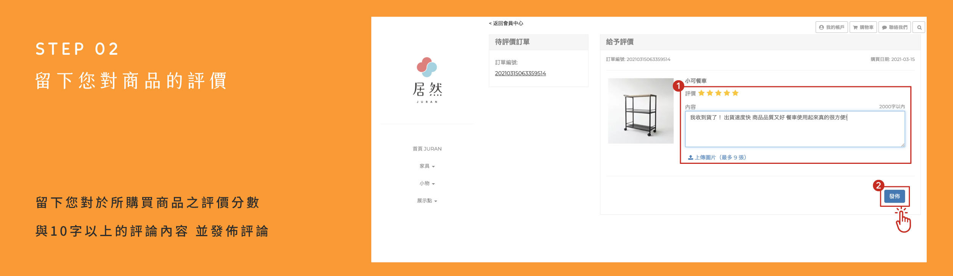Select the third rating star
The height and width of the screenshot is (276, 953).
[x=718, y=93]
